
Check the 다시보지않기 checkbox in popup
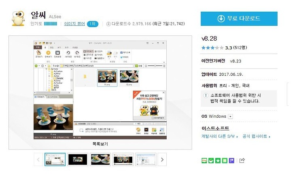[153, 118]
